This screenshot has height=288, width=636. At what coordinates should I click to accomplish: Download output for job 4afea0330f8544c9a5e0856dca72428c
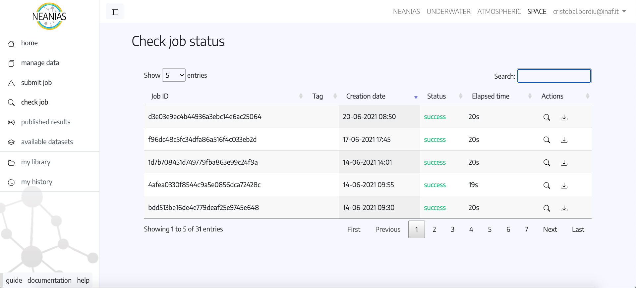pos(564,185)
